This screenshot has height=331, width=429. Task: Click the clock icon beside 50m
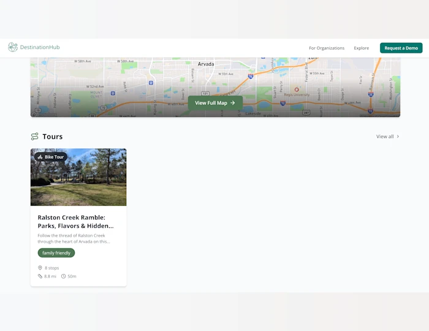click(64, 276)
